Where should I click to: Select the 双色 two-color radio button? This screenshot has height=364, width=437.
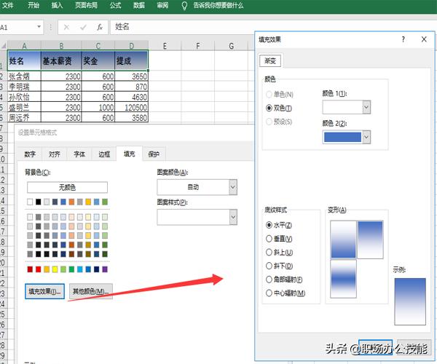click(x=269, y=108)
